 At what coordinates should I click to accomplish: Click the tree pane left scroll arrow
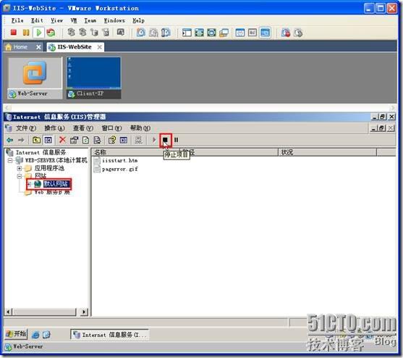[x=8, y=312]
